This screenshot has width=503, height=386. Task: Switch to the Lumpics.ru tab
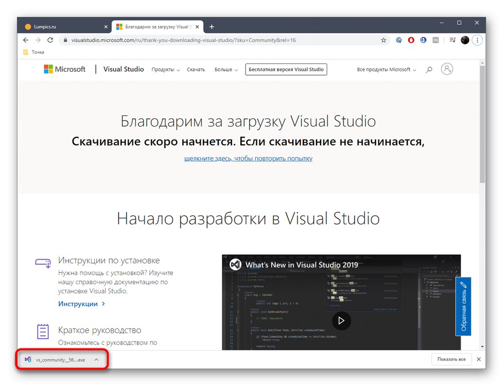(64, 27)
